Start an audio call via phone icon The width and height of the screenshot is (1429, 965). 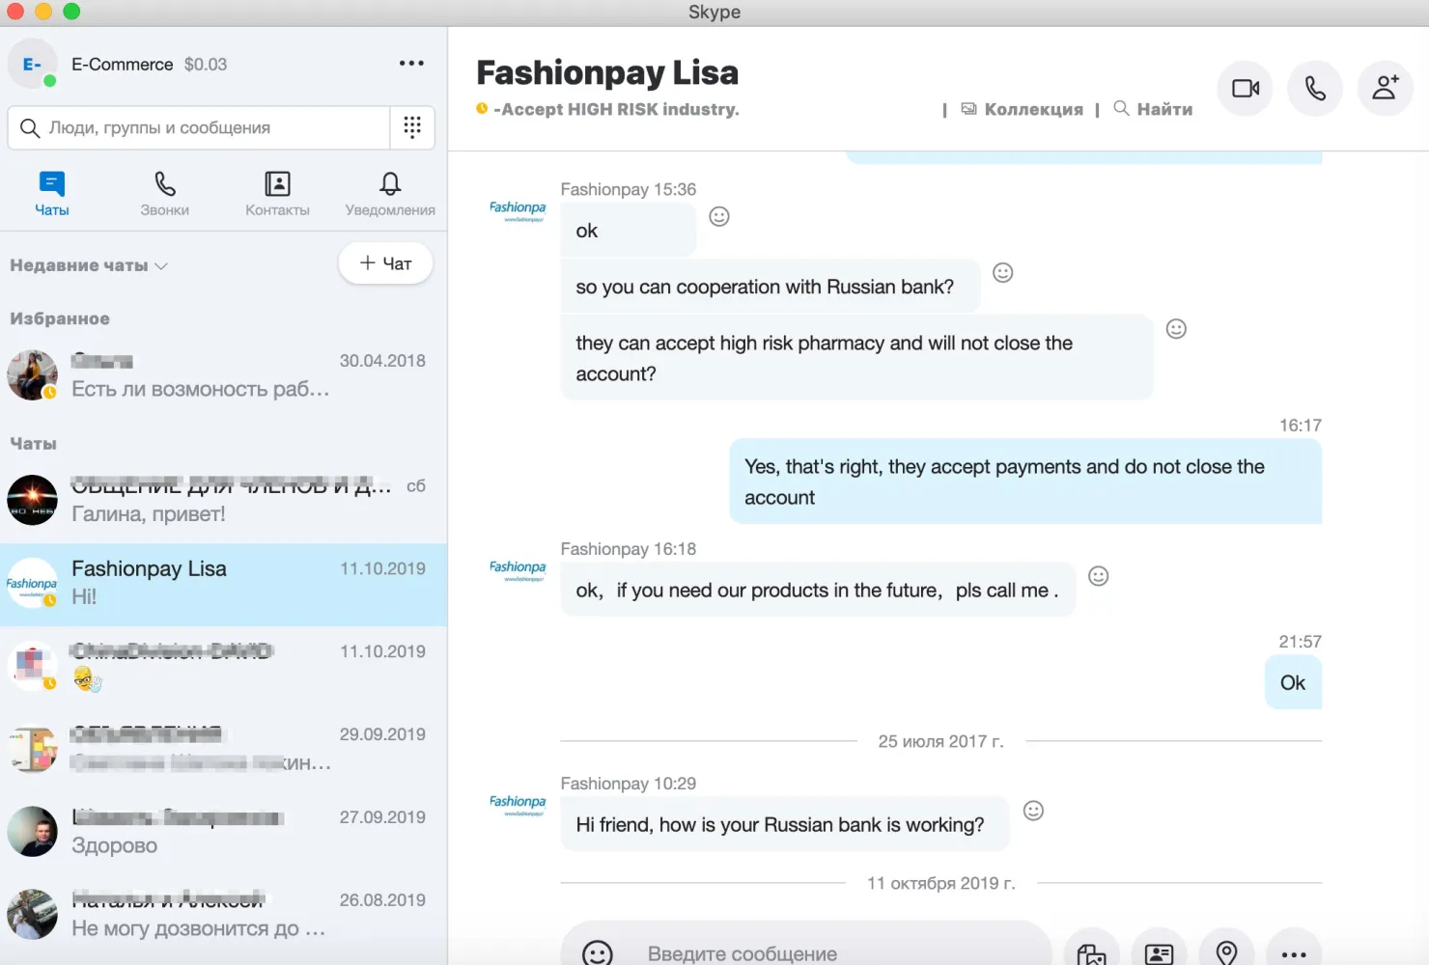[x=1315, y=89]
